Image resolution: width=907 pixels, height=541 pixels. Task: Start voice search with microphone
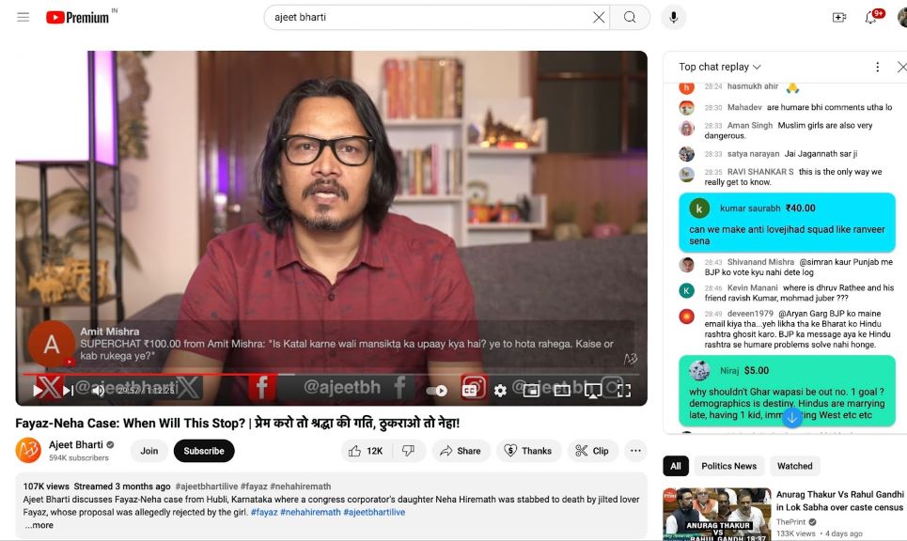click(x=673, y=17)
